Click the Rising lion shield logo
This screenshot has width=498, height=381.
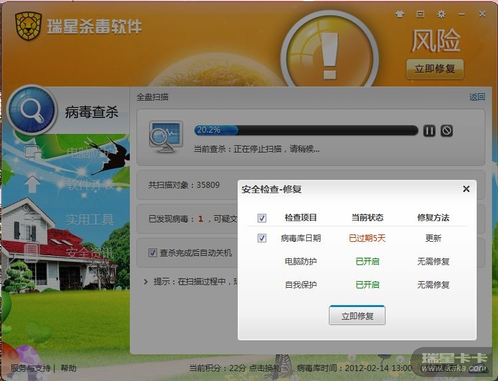(28, 26)
